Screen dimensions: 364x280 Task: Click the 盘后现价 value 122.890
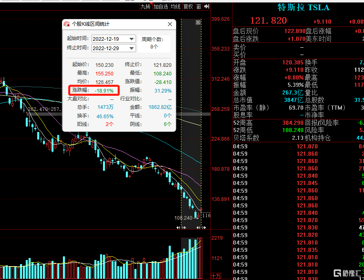295,31
